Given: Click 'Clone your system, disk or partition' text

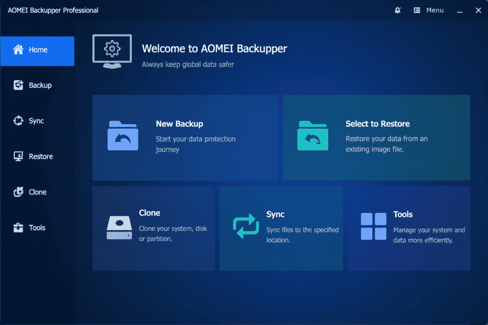Looking at the screenshot, I should (x=173, y=233).
